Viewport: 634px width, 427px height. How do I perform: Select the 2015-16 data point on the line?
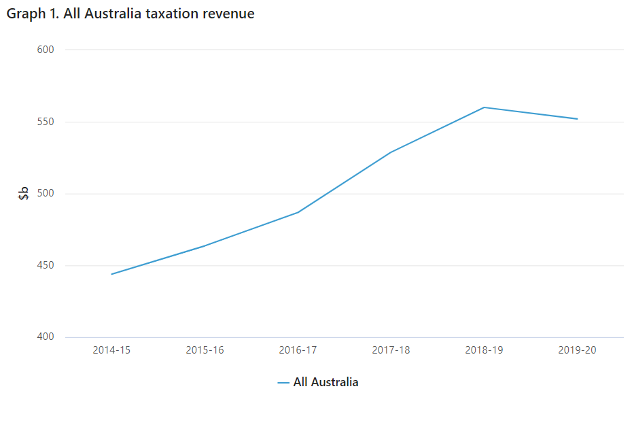pyautogui.click(x=205, y=245)
